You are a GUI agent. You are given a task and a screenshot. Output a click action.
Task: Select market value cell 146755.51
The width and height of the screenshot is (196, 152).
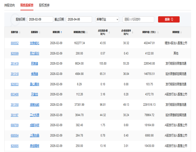pos(149,74)
